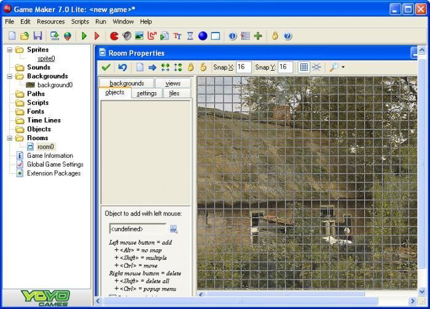
Task: Click the green Run game arrow
Action: [x=84, y=36]
